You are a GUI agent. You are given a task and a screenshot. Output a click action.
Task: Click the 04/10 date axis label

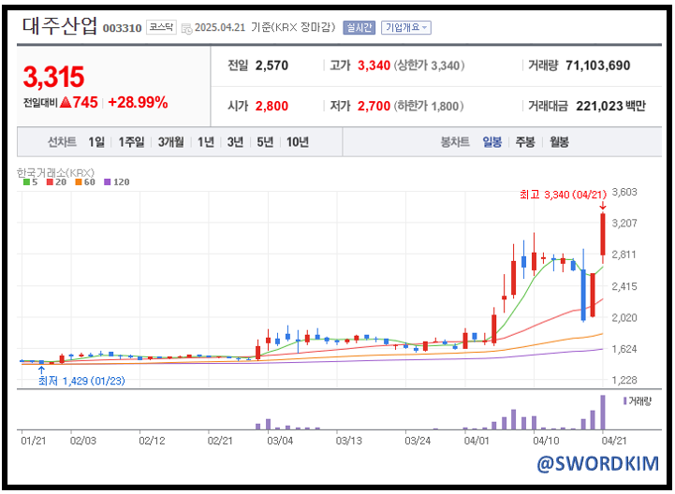point(546,441)
